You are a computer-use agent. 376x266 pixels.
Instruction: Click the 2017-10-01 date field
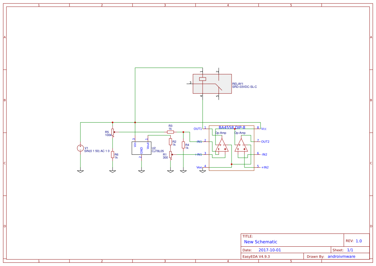270,250
